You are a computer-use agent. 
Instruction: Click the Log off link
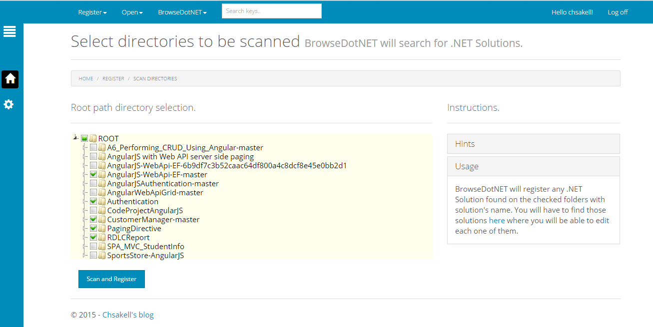coord(618,12)
